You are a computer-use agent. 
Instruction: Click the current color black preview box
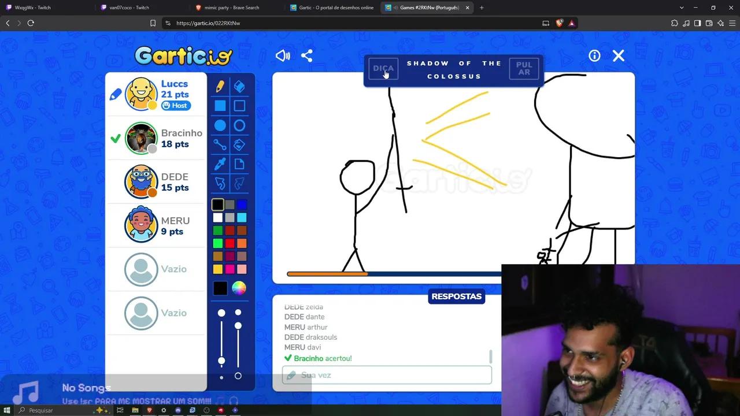220,288
